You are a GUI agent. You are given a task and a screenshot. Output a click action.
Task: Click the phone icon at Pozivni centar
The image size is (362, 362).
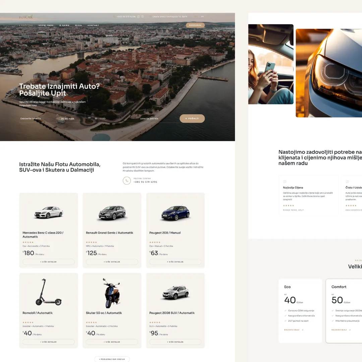tap(127, 181)
